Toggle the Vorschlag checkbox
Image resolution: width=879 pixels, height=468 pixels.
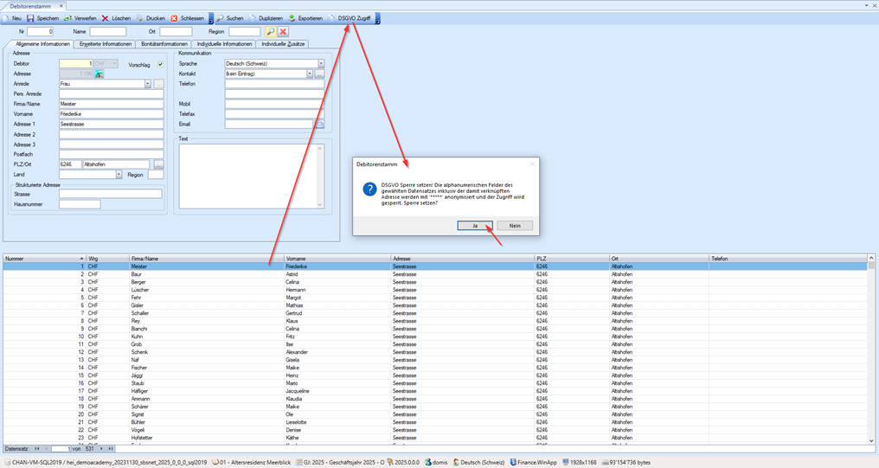point(160,64)
